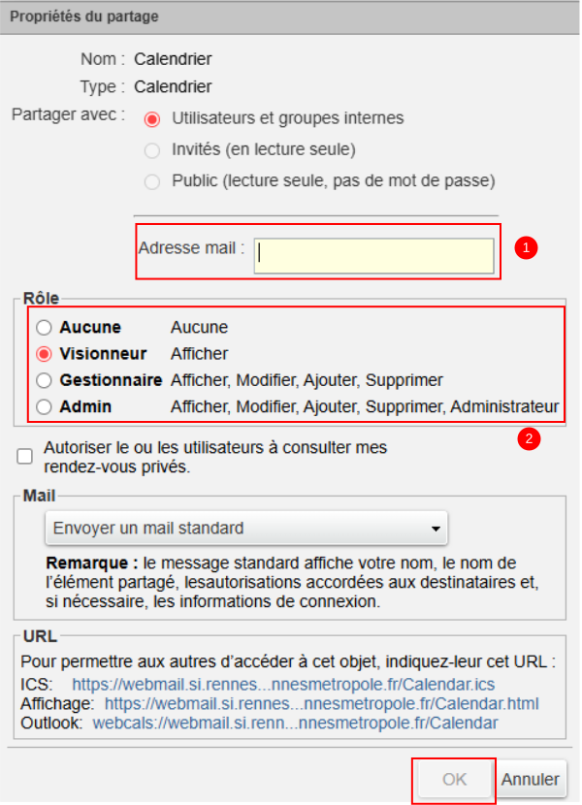The image size is (582, 805).
Task: Choose the Gestionnaire role
Action: tap(44, 380)
